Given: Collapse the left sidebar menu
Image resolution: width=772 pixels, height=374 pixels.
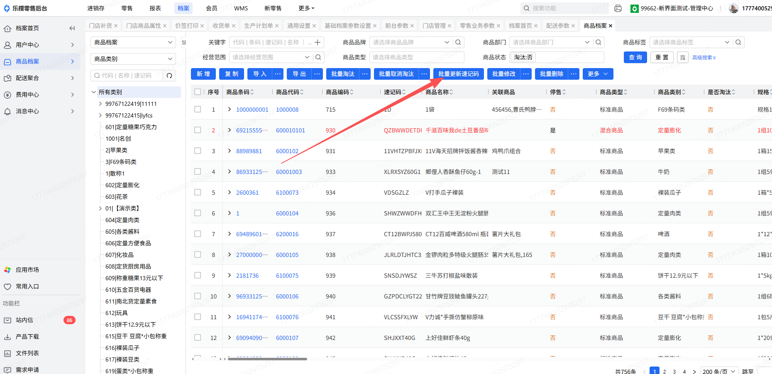Looking at the screenshot, I should click(72, 28).
